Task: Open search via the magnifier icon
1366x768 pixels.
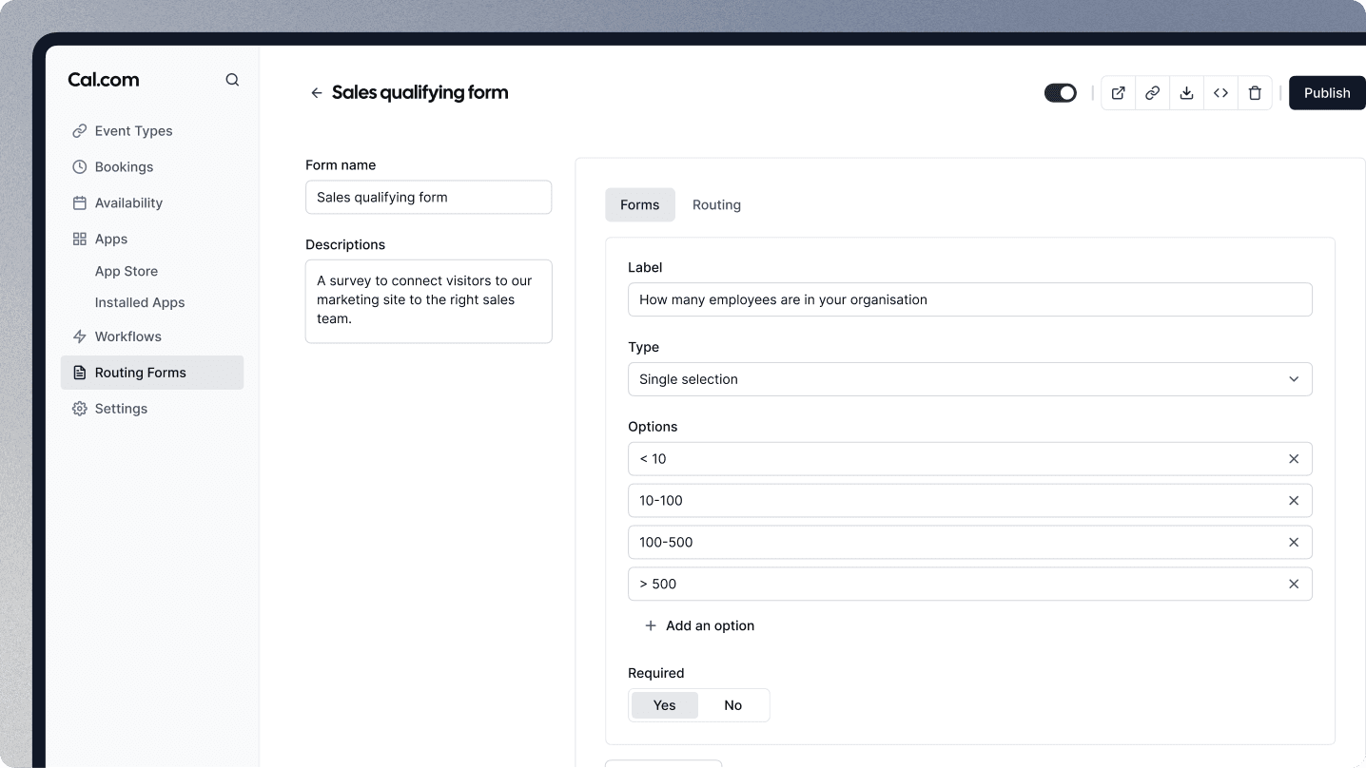Action: point(232,80)
